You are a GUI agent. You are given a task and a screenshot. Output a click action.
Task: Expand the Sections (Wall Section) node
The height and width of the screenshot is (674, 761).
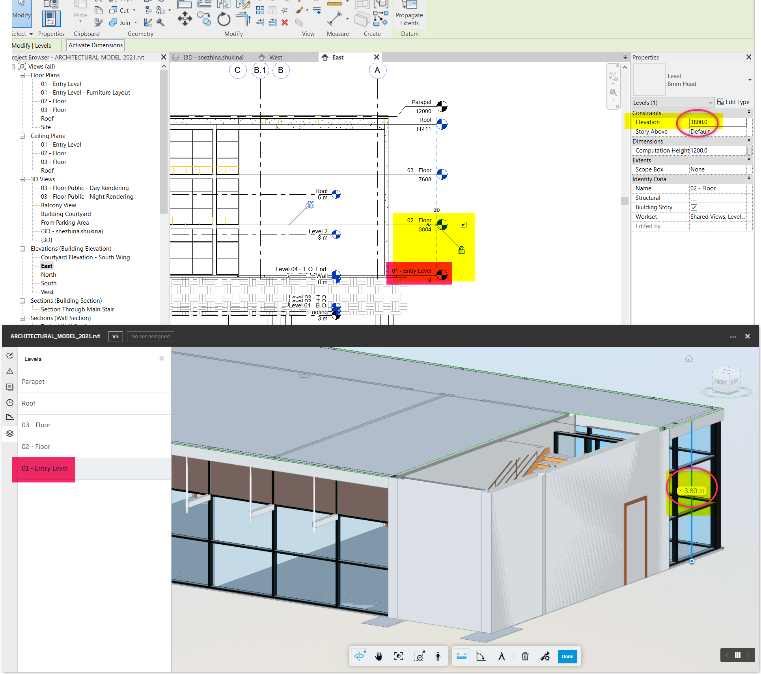[22, 318]
